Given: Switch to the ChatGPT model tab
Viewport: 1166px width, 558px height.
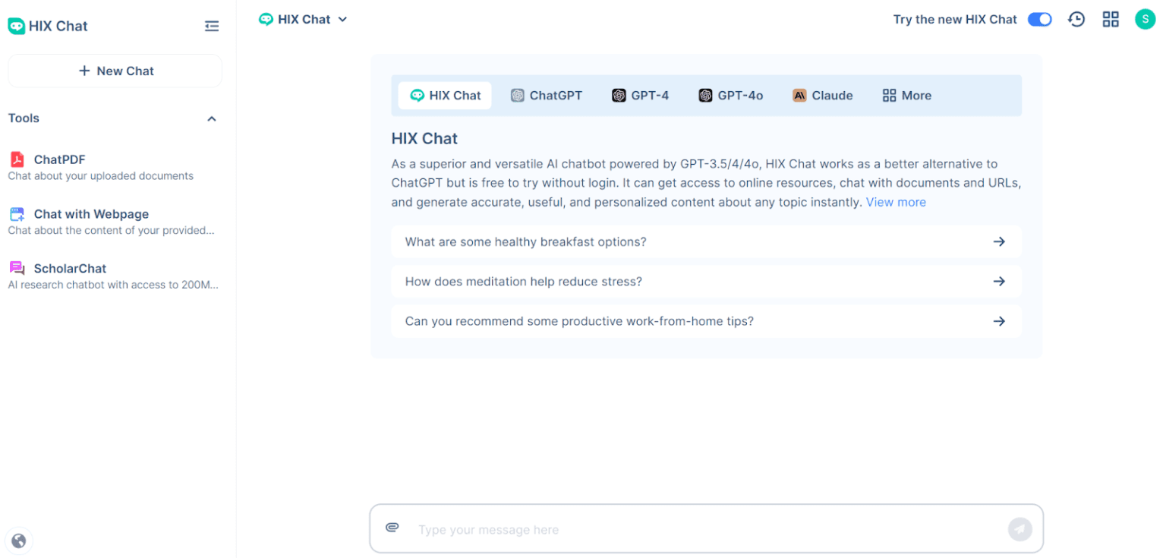Looking at the screenshot, I should pyautogui.click(x=547, y=95).
